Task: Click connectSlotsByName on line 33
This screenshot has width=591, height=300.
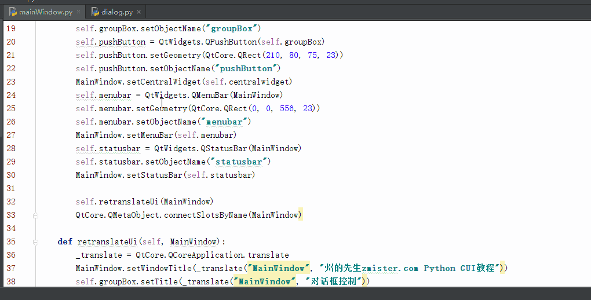Action: 206,215
